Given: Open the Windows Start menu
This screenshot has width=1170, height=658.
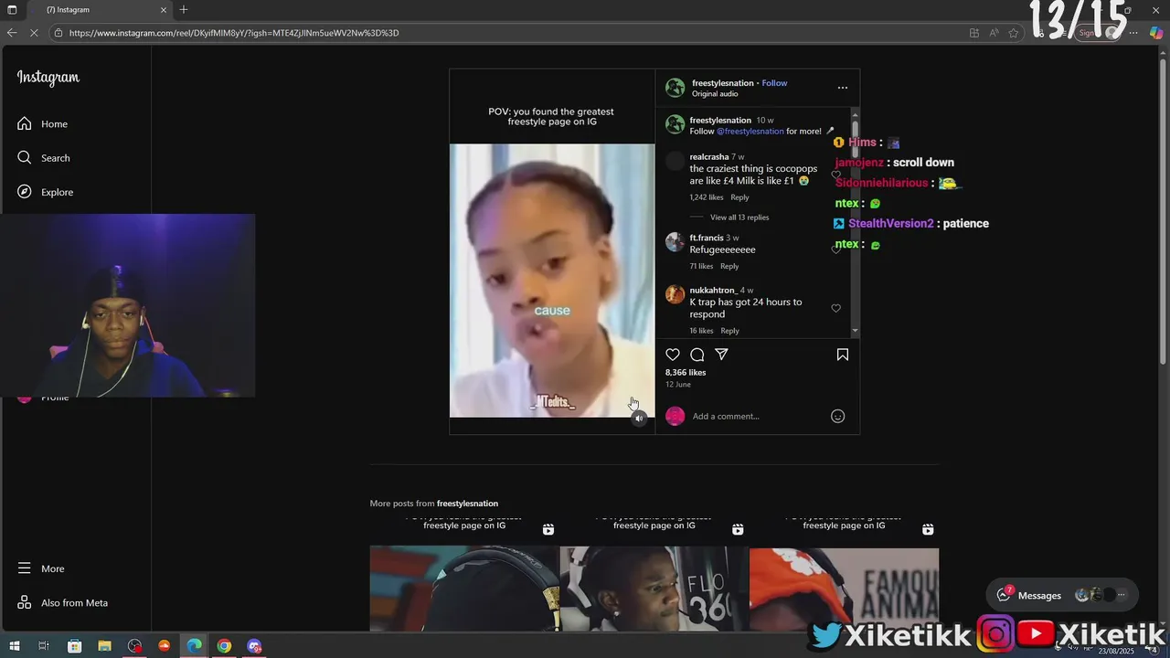Looking at the screenshot, I should click(15, 646).
